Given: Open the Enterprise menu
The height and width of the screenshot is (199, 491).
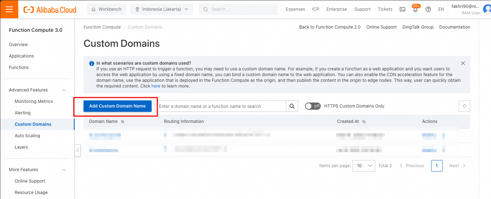Looking at the screenshot, I should [337, 9].
